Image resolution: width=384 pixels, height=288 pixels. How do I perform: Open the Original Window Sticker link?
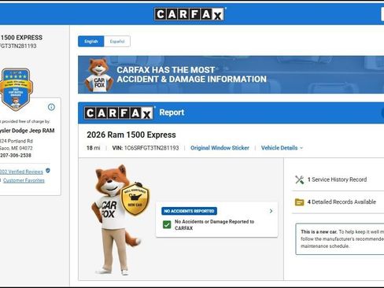click(220, 148)
